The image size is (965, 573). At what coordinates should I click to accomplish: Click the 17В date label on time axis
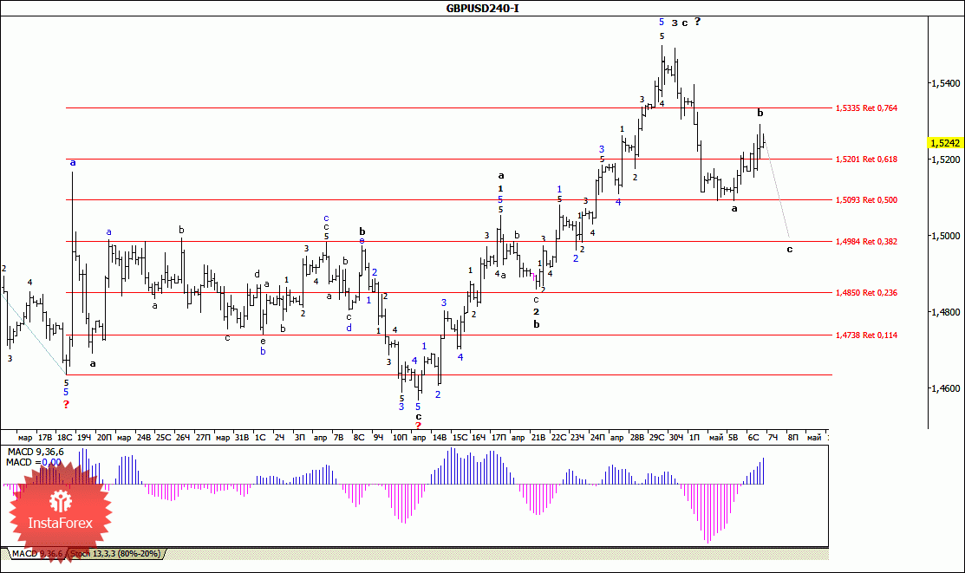[x=45, y=438]
